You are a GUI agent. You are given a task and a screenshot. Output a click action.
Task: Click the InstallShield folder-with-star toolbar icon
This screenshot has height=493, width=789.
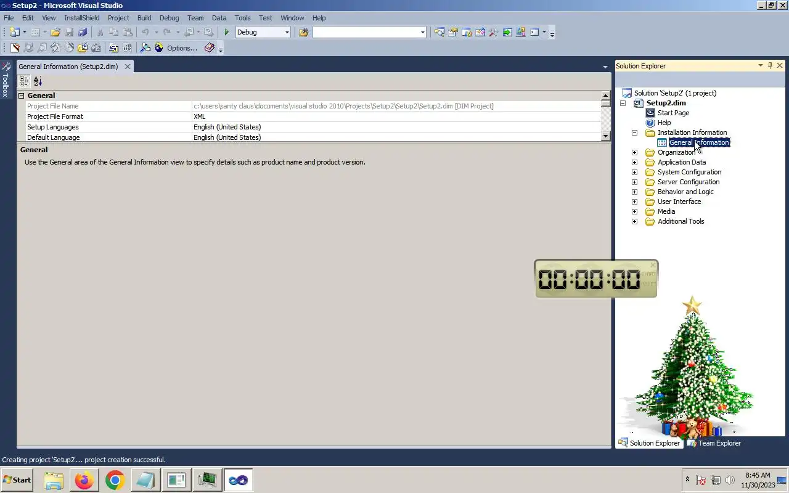coord(83,47)
